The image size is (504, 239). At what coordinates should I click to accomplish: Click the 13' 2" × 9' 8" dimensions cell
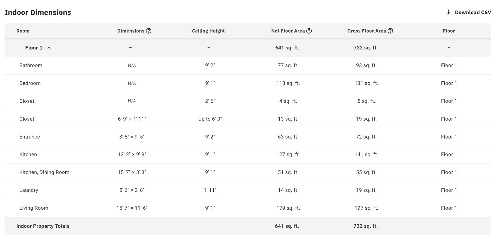pos(132,155)
